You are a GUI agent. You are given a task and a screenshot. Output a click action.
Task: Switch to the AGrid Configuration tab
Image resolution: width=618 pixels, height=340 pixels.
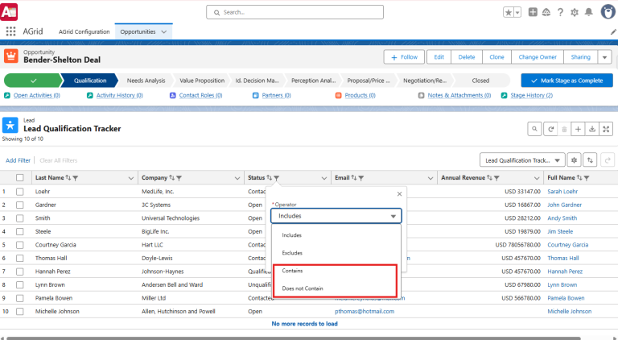tap(84, 31)
